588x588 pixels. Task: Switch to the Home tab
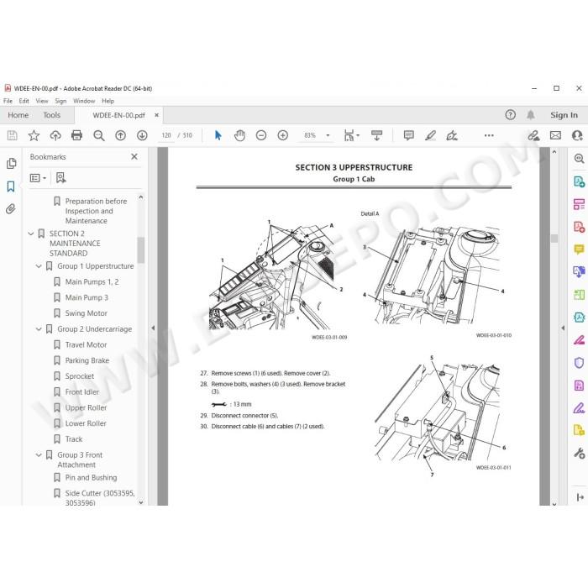click(x=18, y=115)
